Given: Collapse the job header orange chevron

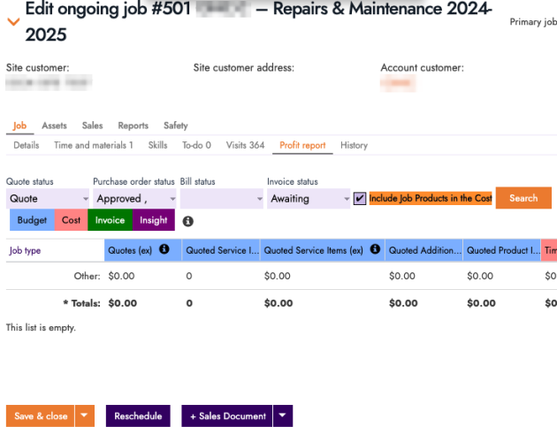Looking at the screenshot, I should pos(13,22).
